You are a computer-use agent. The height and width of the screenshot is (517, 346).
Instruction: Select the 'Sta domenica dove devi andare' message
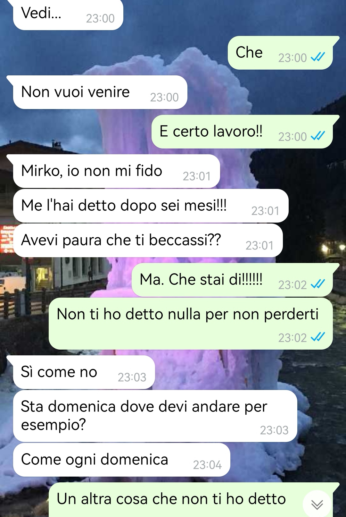pos(155,416)
